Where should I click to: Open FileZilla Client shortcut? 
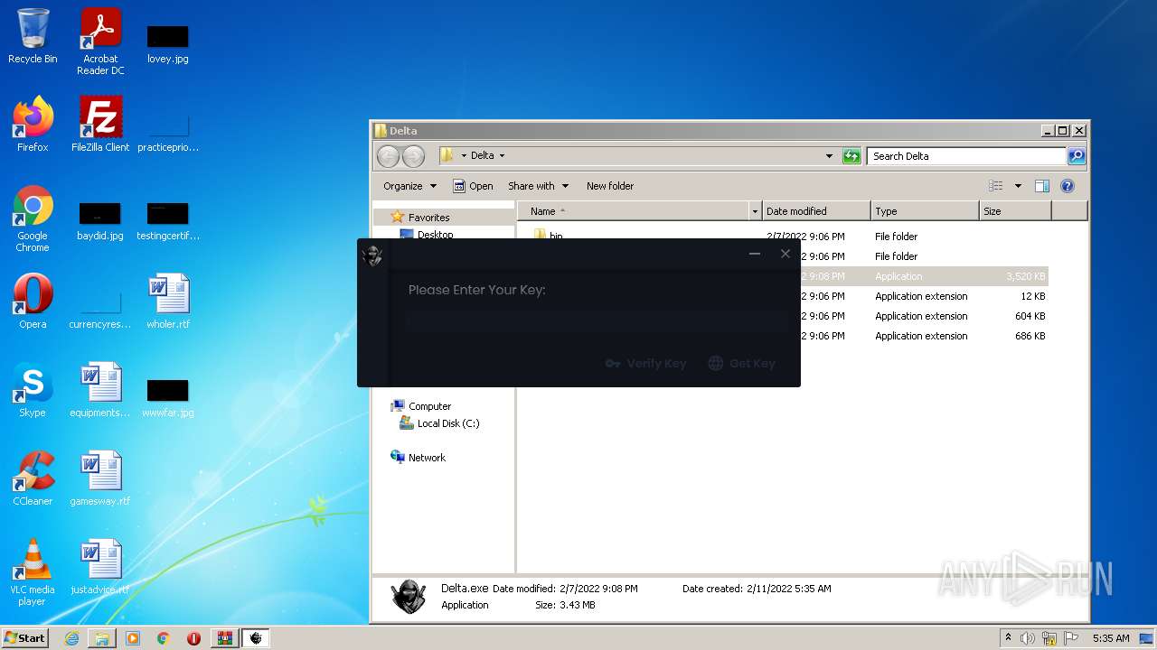pyautogui.click(x=100, y=125)
